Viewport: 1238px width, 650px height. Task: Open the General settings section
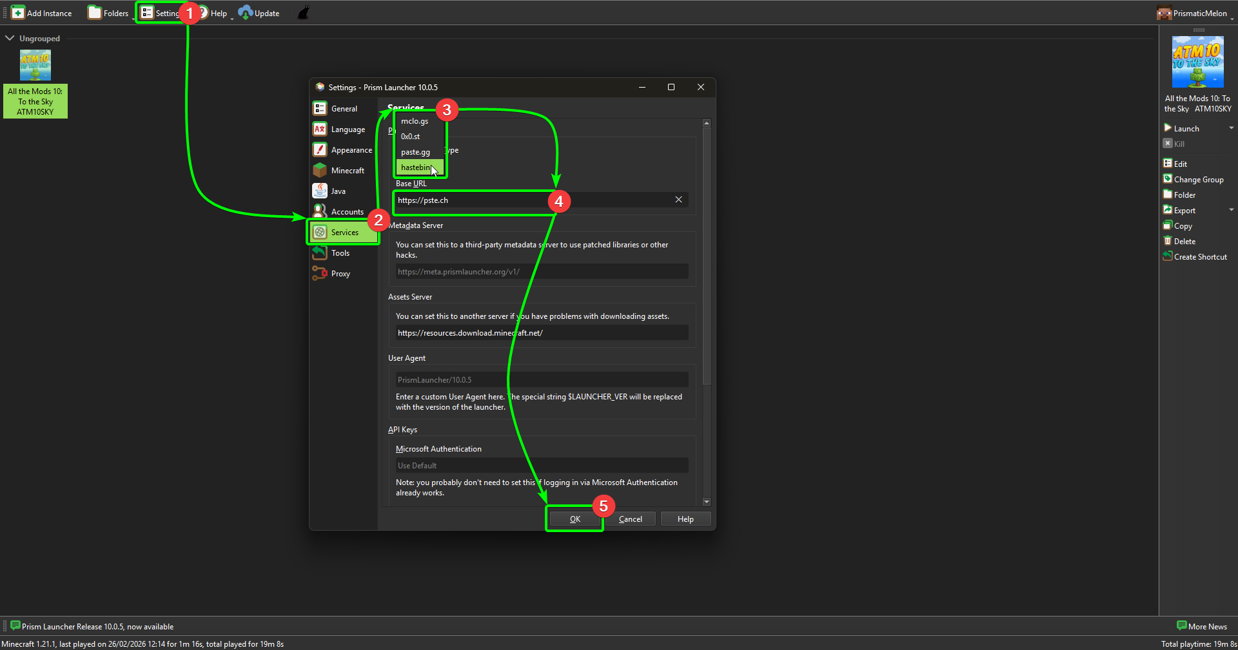[x=344, y=108]
